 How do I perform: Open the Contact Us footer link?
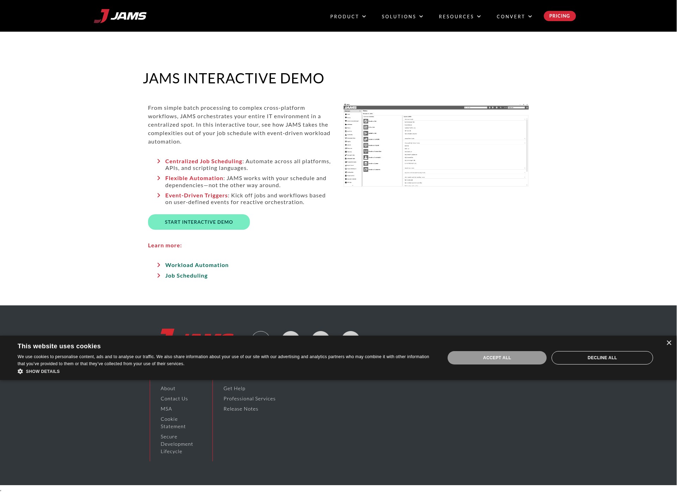click(x=174, y=399)
